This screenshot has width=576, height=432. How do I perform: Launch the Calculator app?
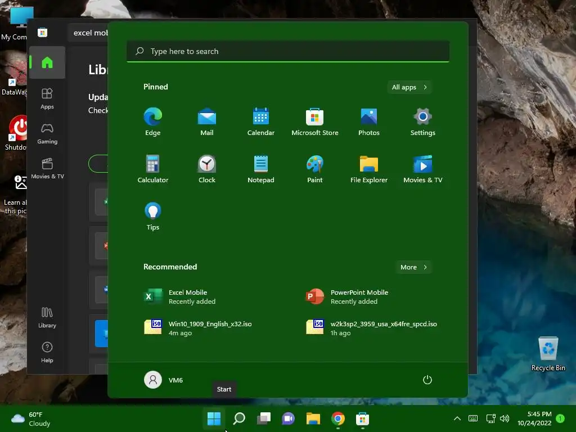click(x=153, y=169)
